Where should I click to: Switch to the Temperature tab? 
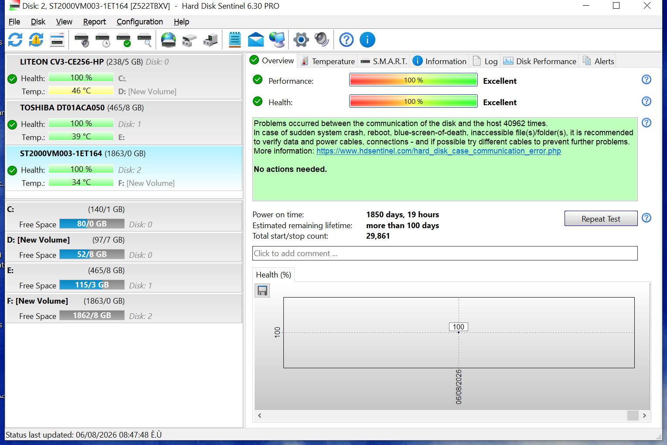pos(328,61)
